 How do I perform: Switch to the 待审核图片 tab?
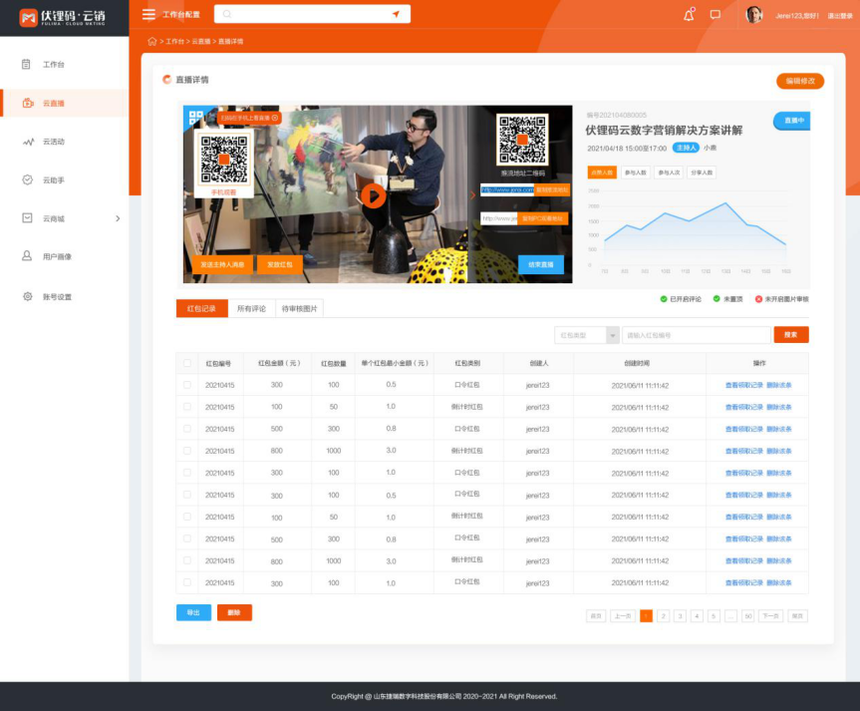tap(300, 309)
